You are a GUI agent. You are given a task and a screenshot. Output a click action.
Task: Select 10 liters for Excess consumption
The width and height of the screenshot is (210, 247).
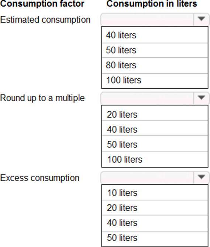(x=155, y=193)
